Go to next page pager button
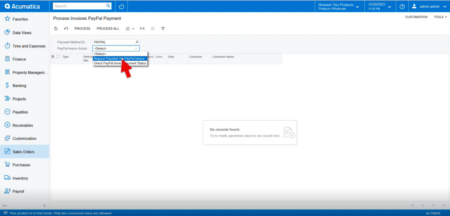The width and height of the screenshot is (450, 216). tap(433, 205)
